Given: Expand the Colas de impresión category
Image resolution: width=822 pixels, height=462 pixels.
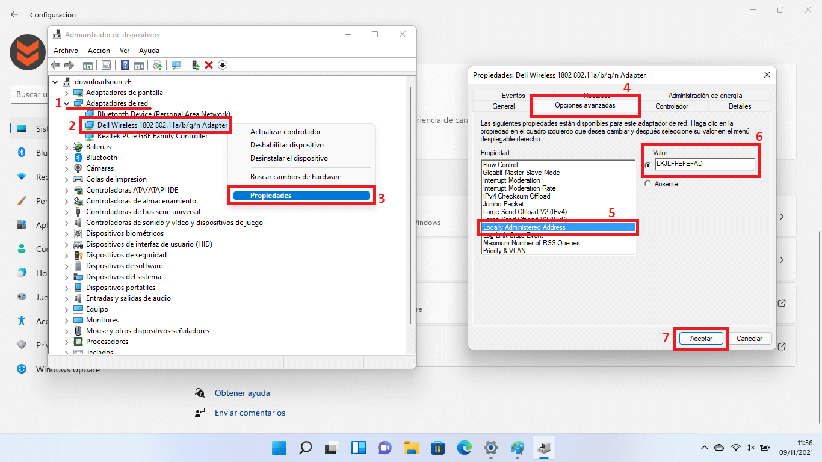Looking at the screenshot, I should 67,179.
